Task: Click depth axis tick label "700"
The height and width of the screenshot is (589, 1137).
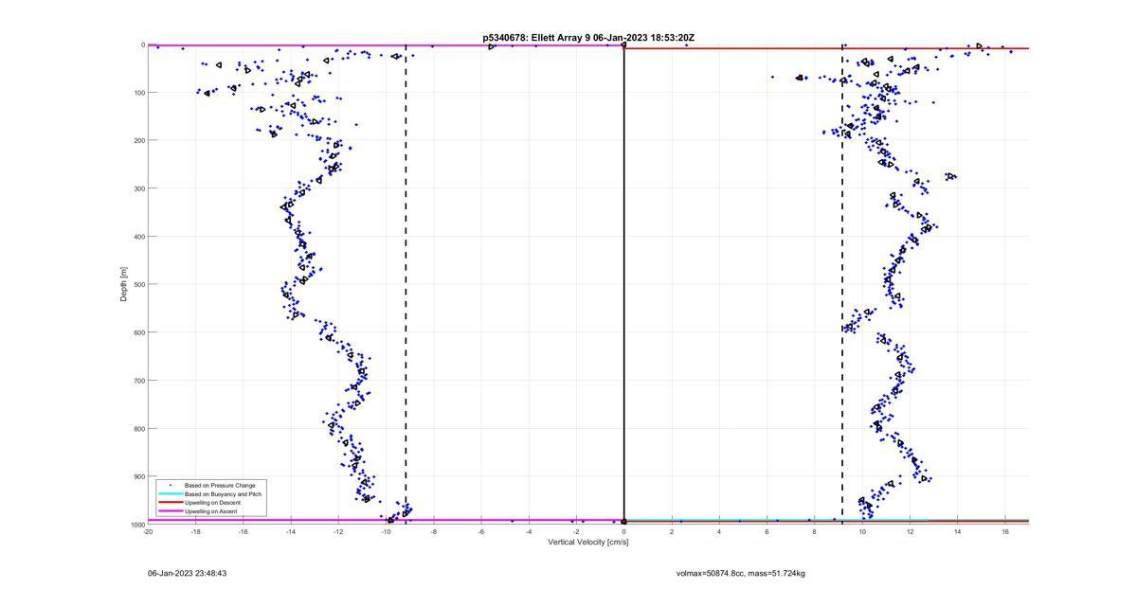Action: click(x=138, y=381)
